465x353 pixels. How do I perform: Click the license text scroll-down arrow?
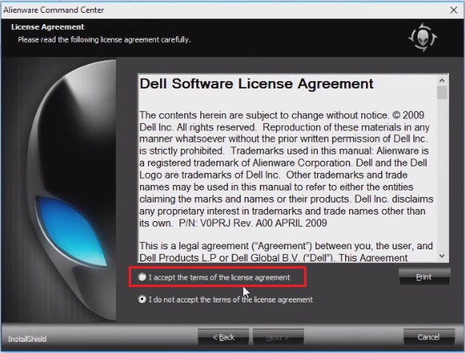point(442,256)
